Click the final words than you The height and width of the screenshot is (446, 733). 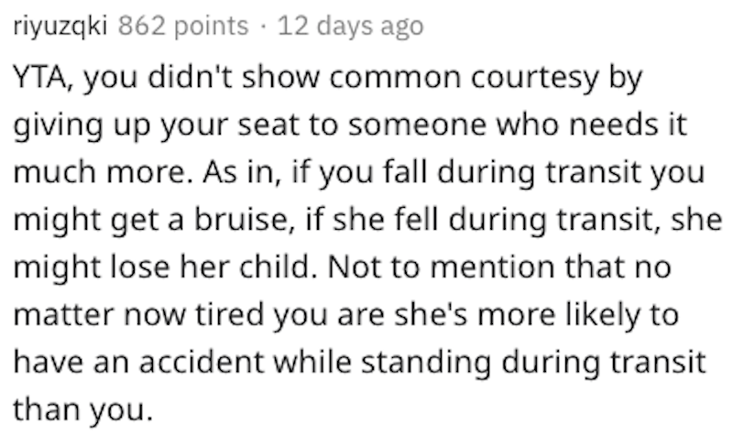[x=82, y=410]
